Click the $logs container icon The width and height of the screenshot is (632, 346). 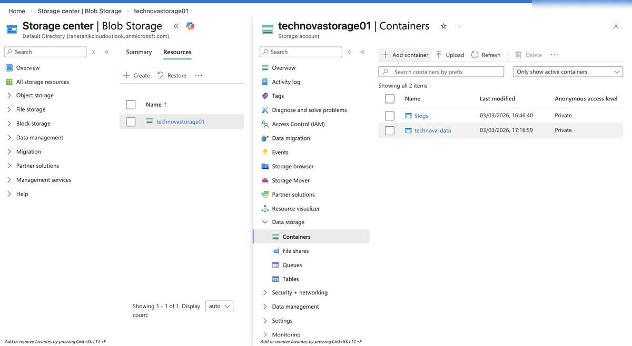point(408,116)
